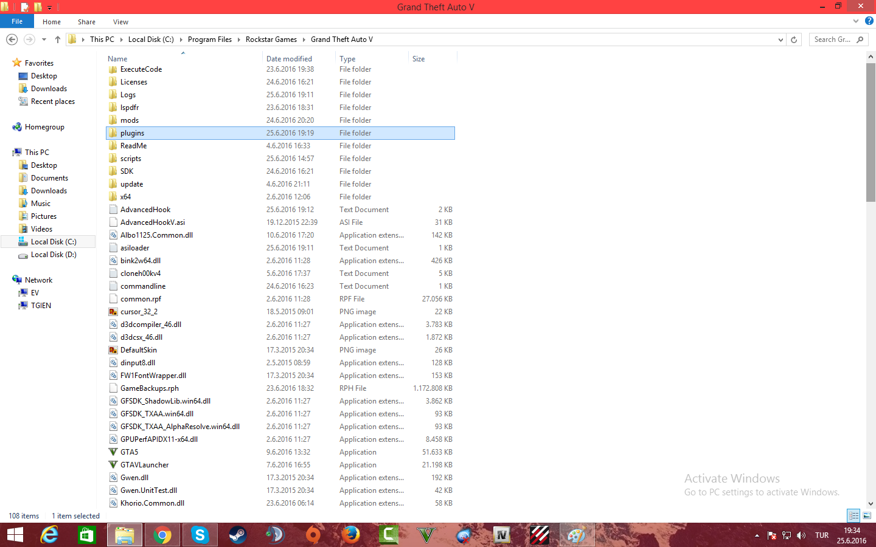Open the File ribbon tab
Screen dimensions: 876x547
[17, 21]
